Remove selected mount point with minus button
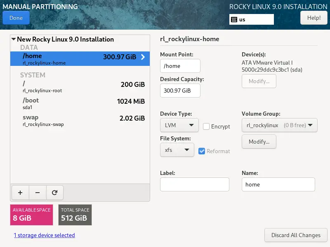Image resolution: width=330 pixels, height=247 pixels. click(38, 193)
